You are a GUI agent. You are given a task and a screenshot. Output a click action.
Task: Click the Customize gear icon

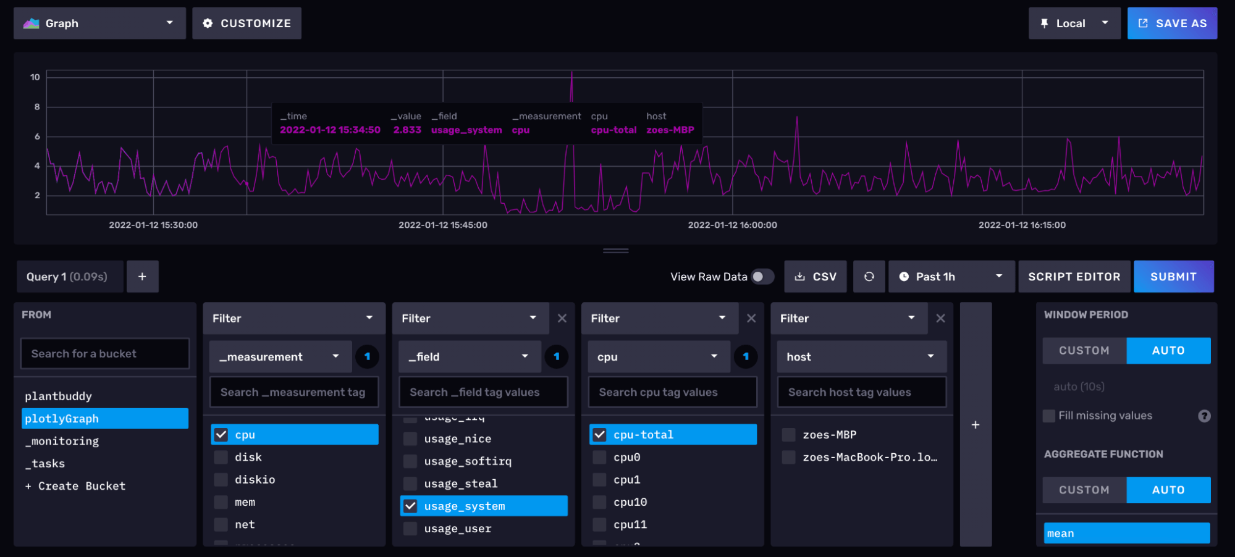208,23
